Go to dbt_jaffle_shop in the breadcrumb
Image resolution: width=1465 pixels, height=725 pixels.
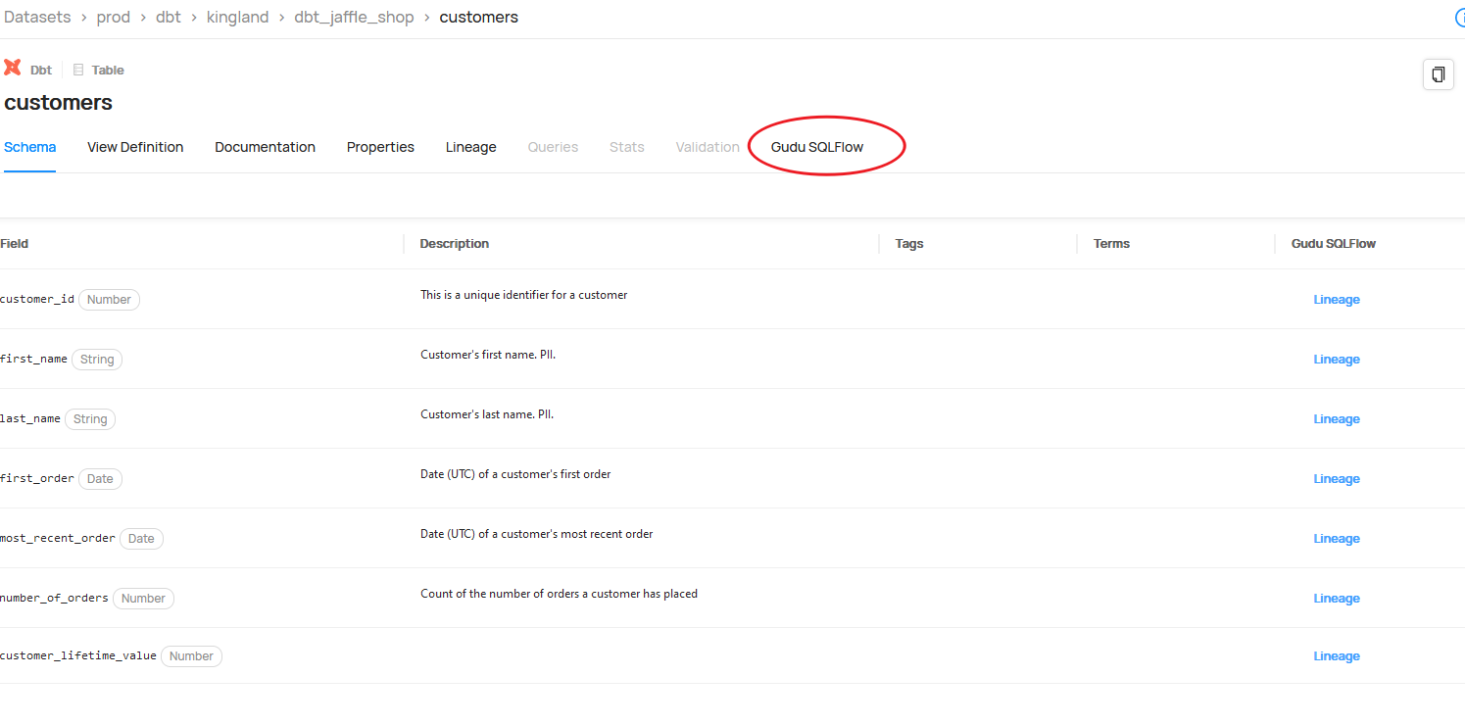point(354,18)
